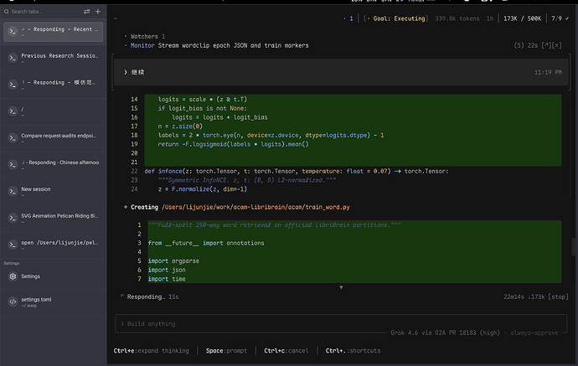Click the Responding.. 15s status
The height and width of the screenshot is (366, 578).
(x=152, y=296)
